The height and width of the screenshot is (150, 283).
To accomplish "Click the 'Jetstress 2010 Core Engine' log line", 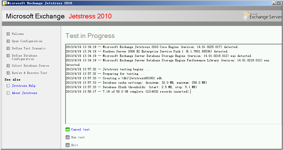I will click(x=152, y=47).
